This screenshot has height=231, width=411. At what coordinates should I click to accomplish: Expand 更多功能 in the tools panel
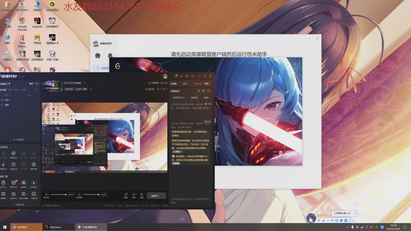tap(19, 205)
